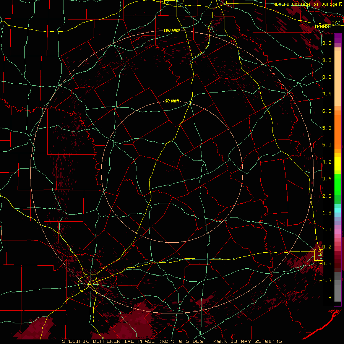Image resolution: width=344 pixels, height=344 pixels.
Task: Select the 6.6 scale value
Action: 327,111
